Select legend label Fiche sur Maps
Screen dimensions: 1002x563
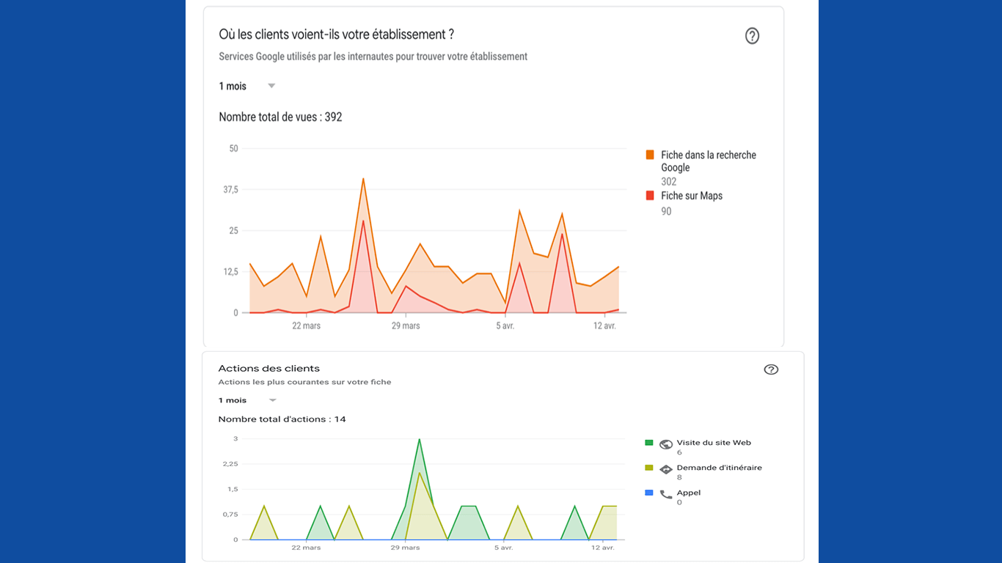[692, 196]
